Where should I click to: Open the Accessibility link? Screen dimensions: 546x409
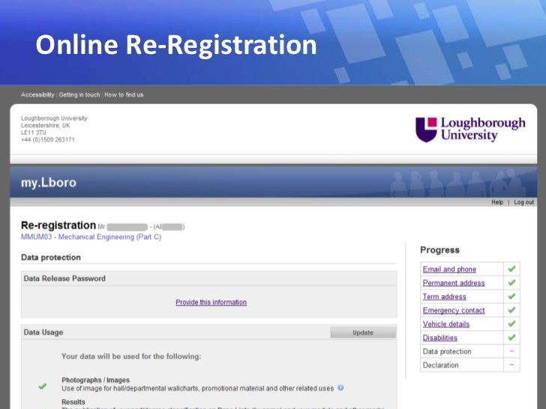pos(37,94)
